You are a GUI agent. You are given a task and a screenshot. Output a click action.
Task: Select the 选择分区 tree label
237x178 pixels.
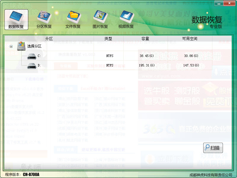tap(34, 46)
